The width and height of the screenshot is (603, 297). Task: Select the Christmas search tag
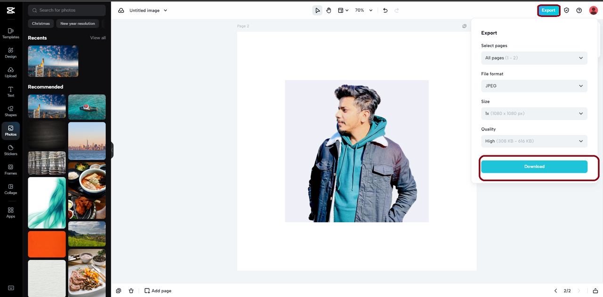41,24
